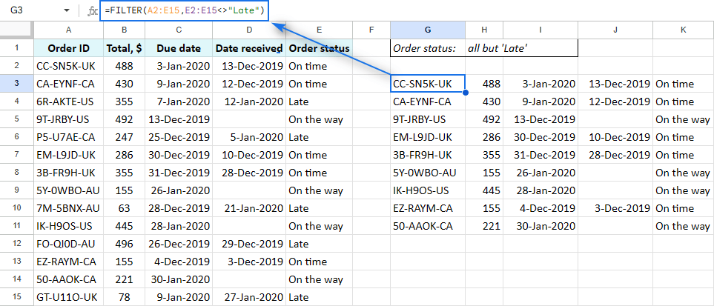Click the 'Order status' header cell in column E
The width and height of the screenshot is (714, 306).
click(x=320, y=48)
